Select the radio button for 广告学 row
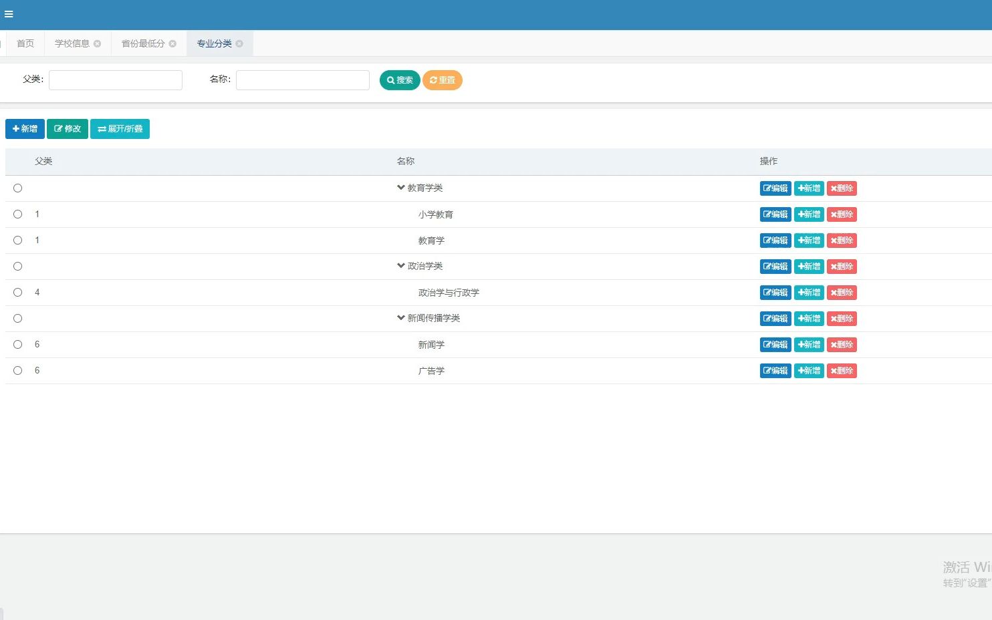This screenshot has width=992, height=620. tap(18, 371)
